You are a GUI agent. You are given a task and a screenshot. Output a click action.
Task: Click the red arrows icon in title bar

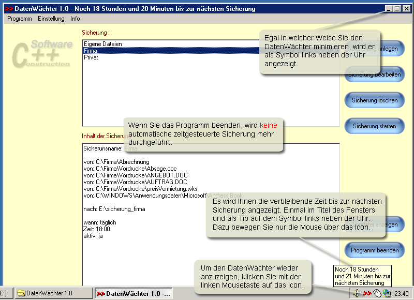[x=8, y=9]
